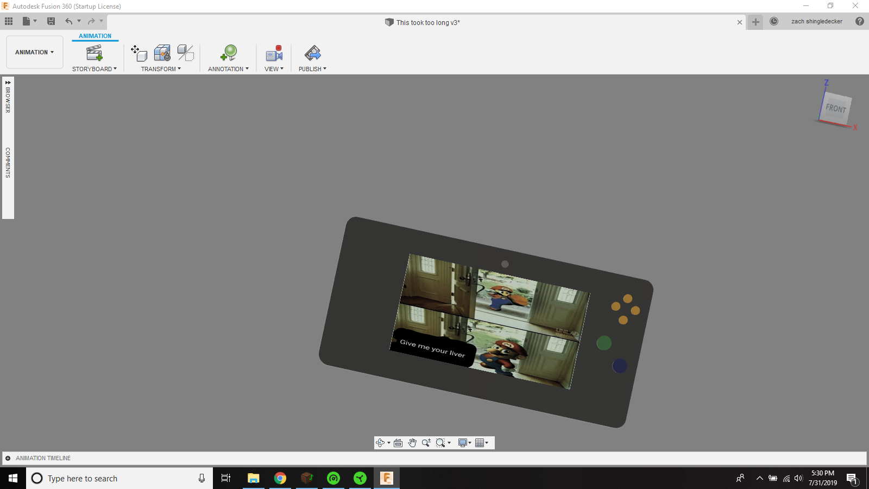Viewport: 869px width, 489px height.
Task: Expand the STORYBOARD dropdown
Action: coord(95,69)
